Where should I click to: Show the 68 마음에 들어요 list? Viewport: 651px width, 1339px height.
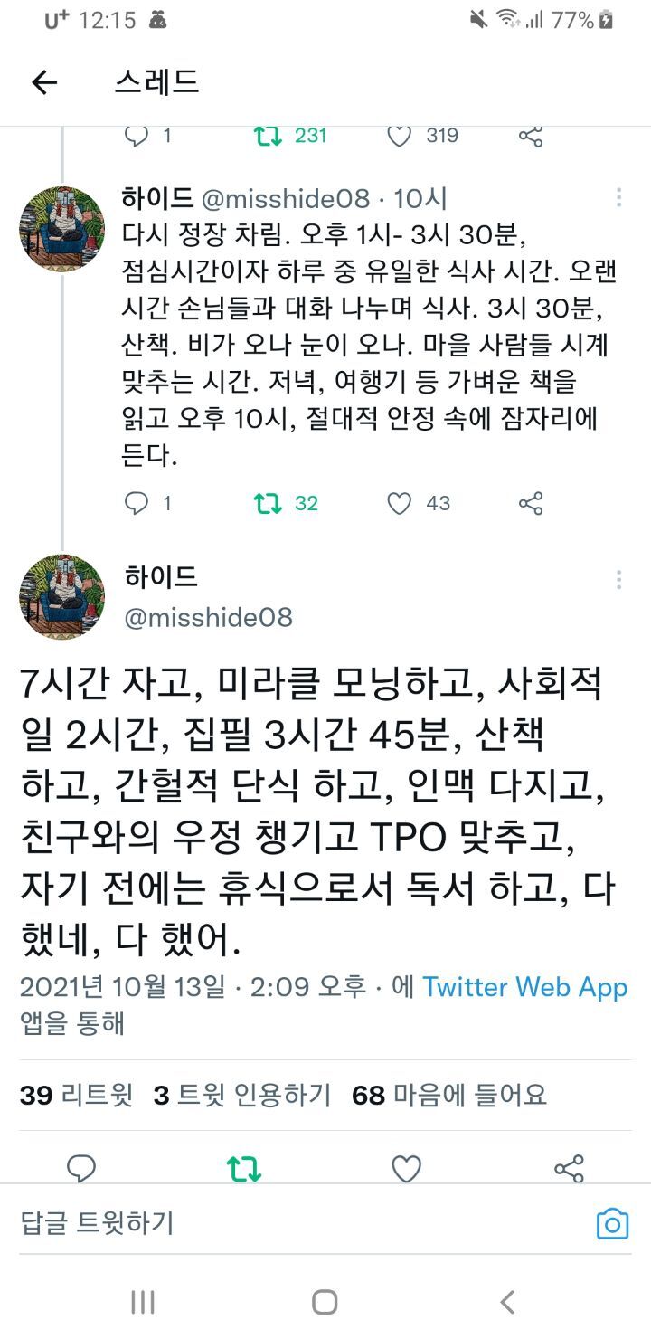pyautogui.click(x=448, y=1096)
